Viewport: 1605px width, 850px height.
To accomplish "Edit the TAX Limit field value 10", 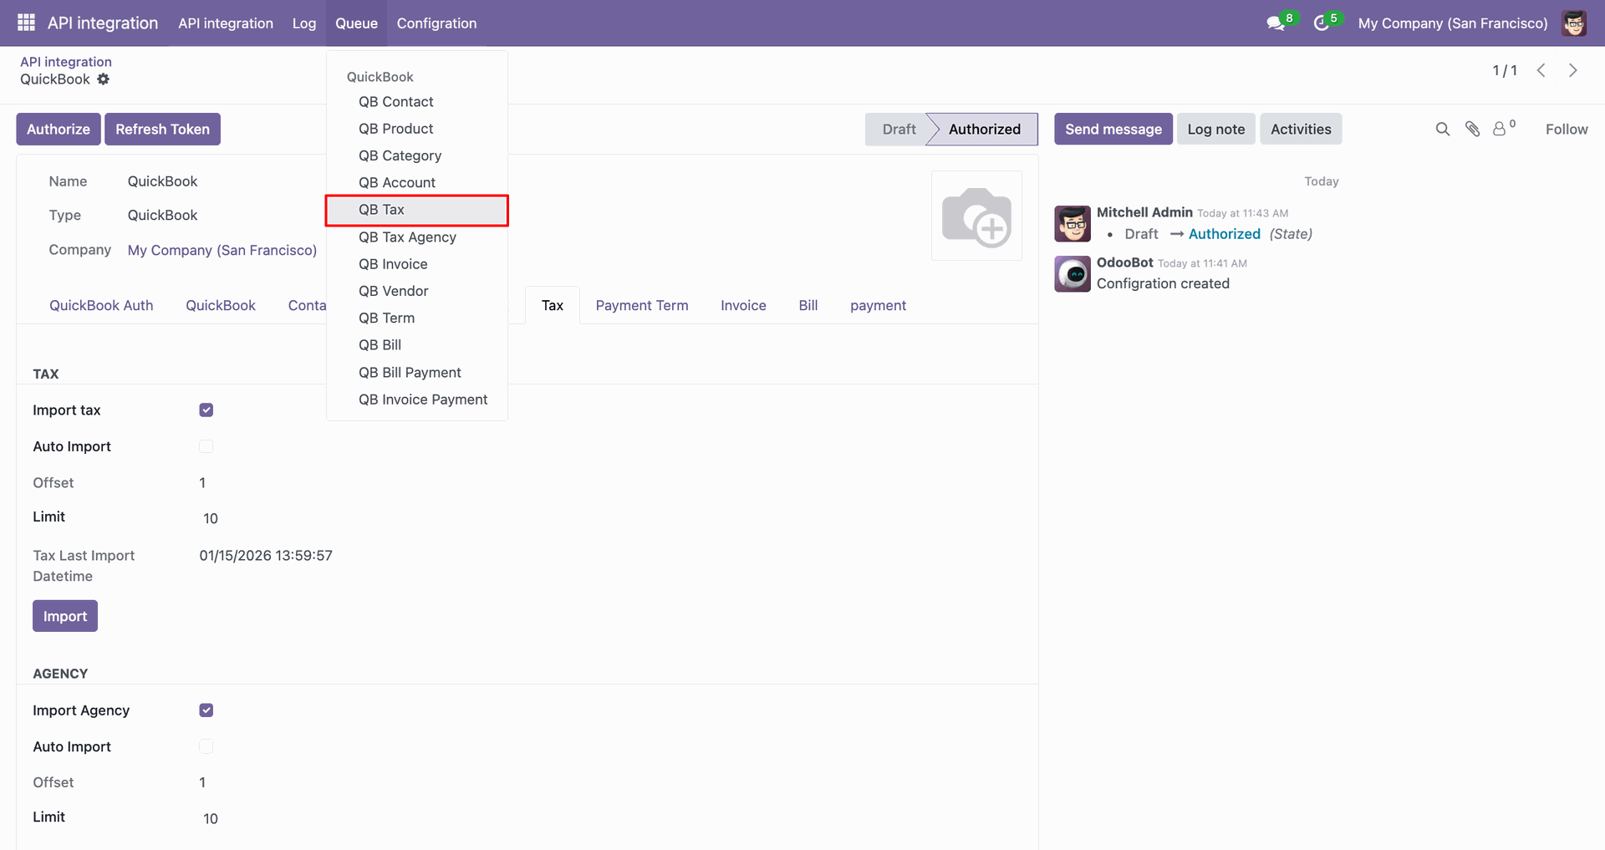I will point(211,518).
